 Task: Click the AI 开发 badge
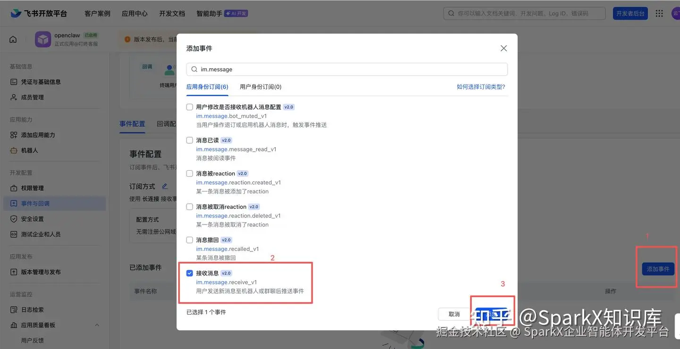[236, 13]
